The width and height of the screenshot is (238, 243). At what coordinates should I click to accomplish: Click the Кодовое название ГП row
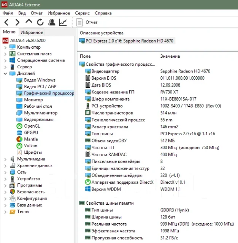pyautogui.click(x=158, y=92)
